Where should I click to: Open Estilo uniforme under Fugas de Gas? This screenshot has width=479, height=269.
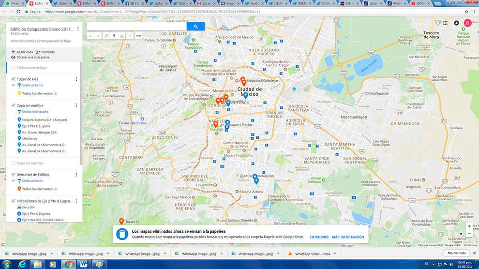tap(32, 85)
